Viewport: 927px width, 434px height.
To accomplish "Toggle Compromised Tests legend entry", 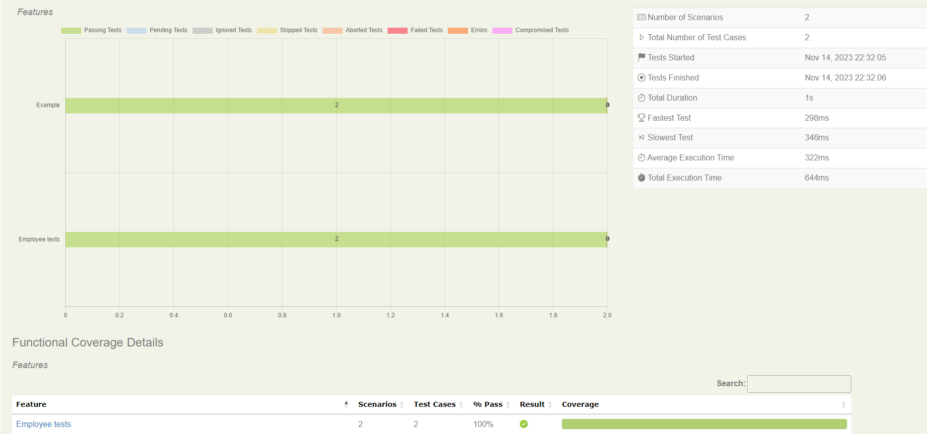I will click(531, 30).
